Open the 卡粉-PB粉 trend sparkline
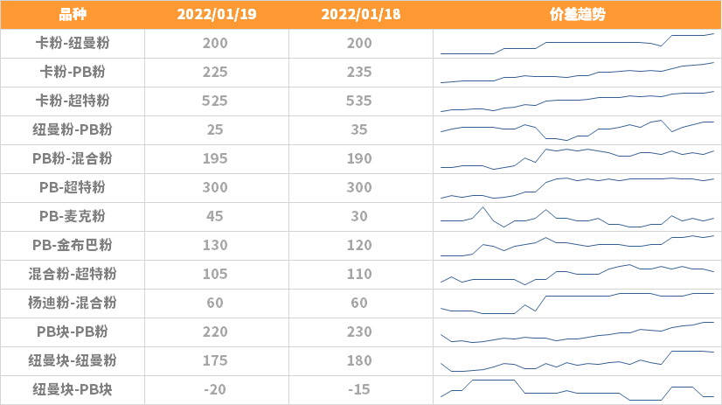 (578, 73)
